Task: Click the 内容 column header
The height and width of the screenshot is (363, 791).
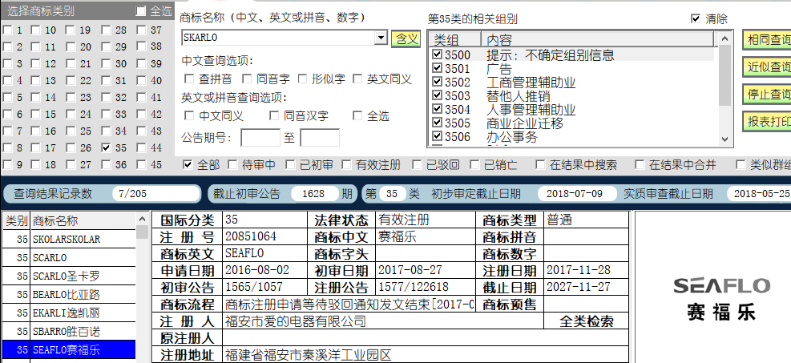Action: 598,39
